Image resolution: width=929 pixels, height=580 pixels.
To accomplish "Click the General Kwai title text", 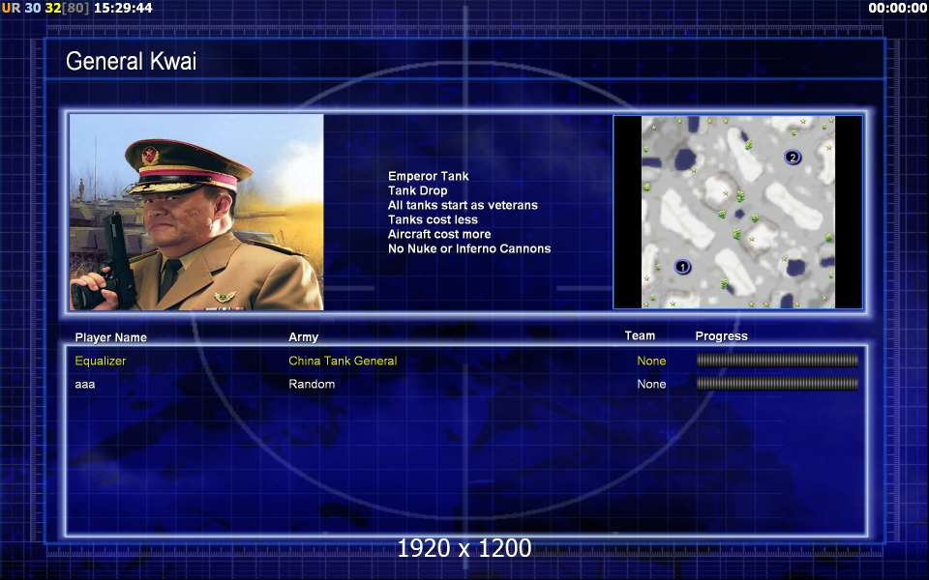I will 131,61.
